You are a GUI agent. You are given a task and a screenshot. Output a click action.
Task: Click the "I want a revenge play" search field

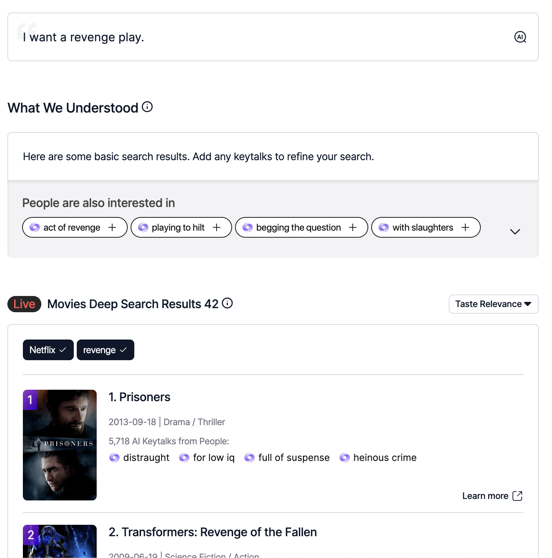point(258,37)
